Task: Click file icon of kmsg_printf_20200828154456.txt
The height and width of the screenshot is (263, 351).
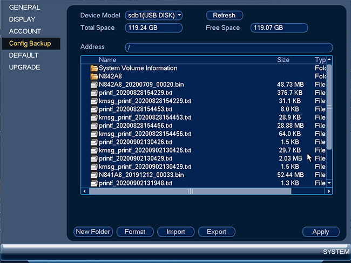Action: pyautogui.click(x=94, y=134)
